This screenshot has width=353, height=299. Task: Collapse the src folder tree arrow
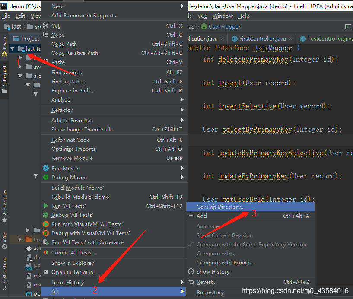click(x=20, y=76)
